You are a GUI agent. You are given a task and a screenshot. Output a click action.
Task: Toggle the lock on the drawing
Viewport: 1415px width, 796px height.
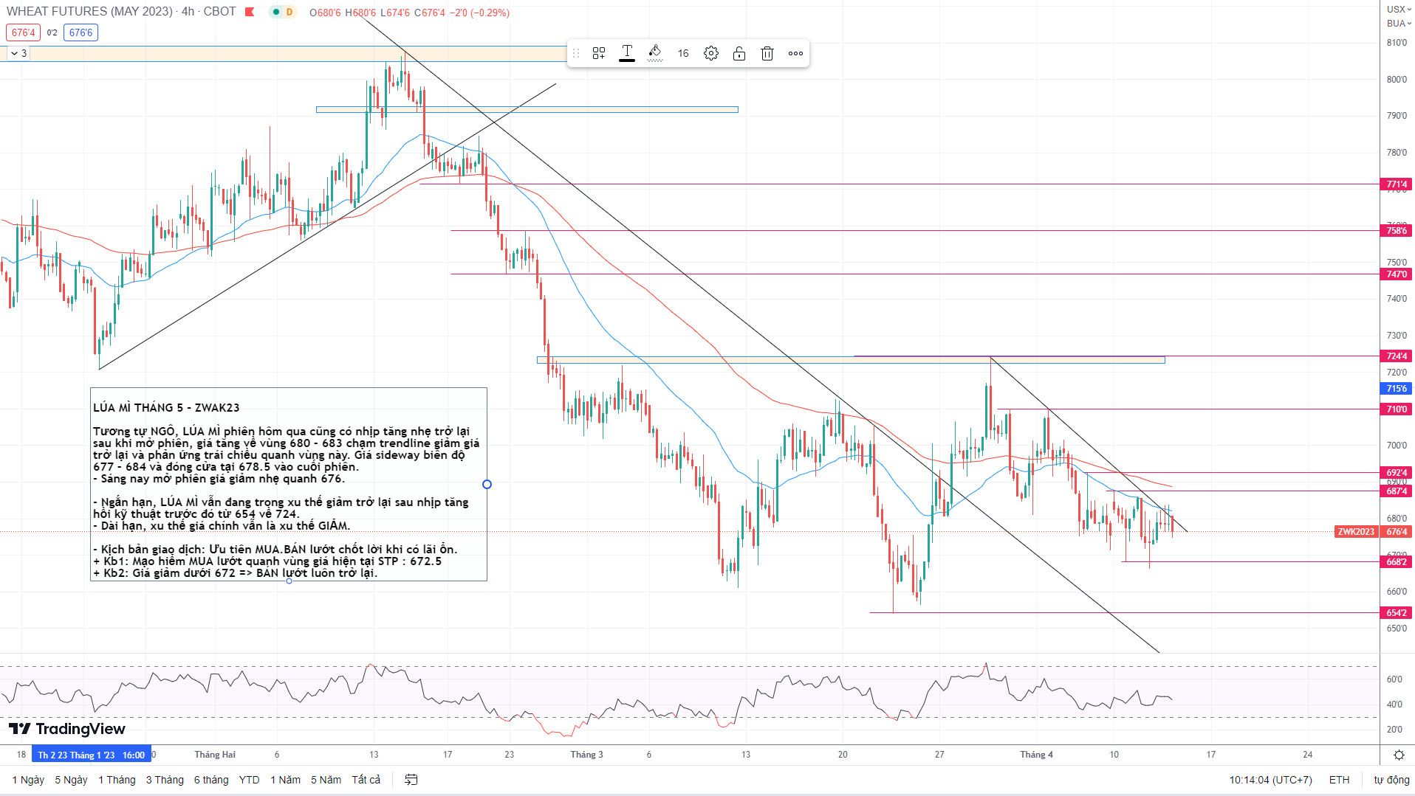point(739,53)
